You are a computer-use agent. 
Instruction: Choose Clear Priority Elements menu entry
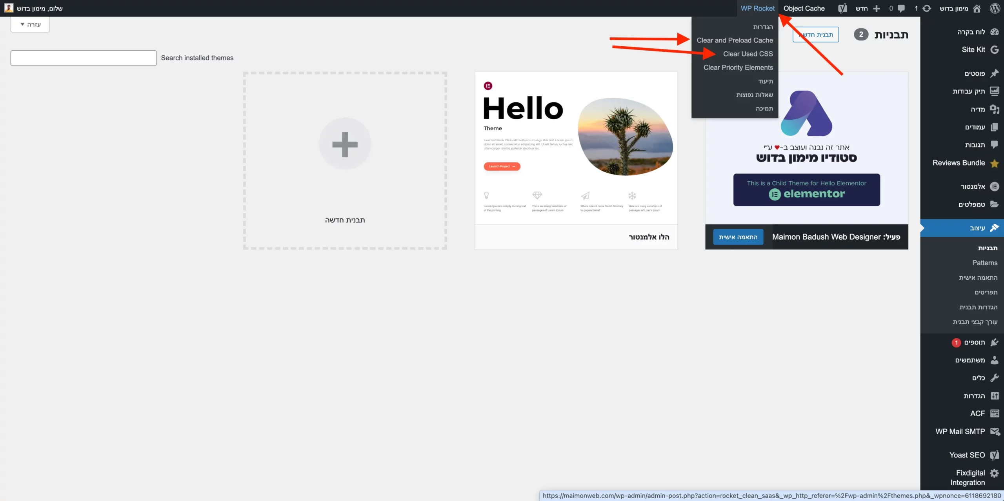point(738,67)
